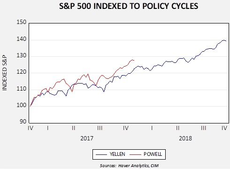The image size is (230, 169).
Task: Click the 110 y-axis label
Action: [x=22, y=89]
